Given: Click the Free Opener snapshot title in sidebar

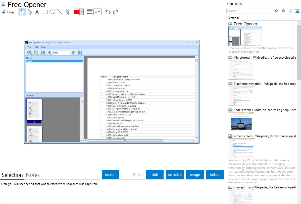Looking at the screenshot, I should tap(245, 24).
